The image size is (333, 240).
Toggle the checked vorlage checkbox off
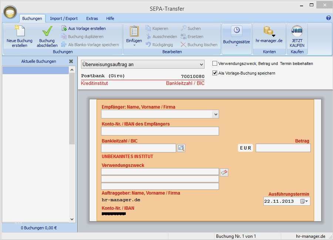pyautogui.click(x=215, y=73)
